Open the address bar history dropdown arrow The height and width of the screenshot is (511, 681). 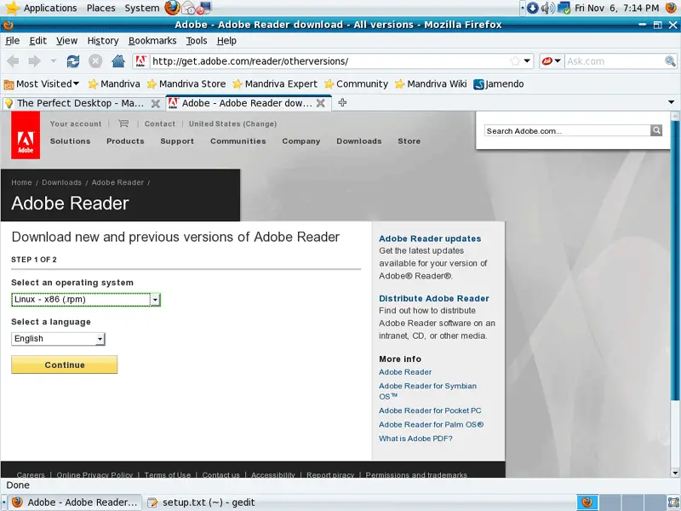point(527,61)
